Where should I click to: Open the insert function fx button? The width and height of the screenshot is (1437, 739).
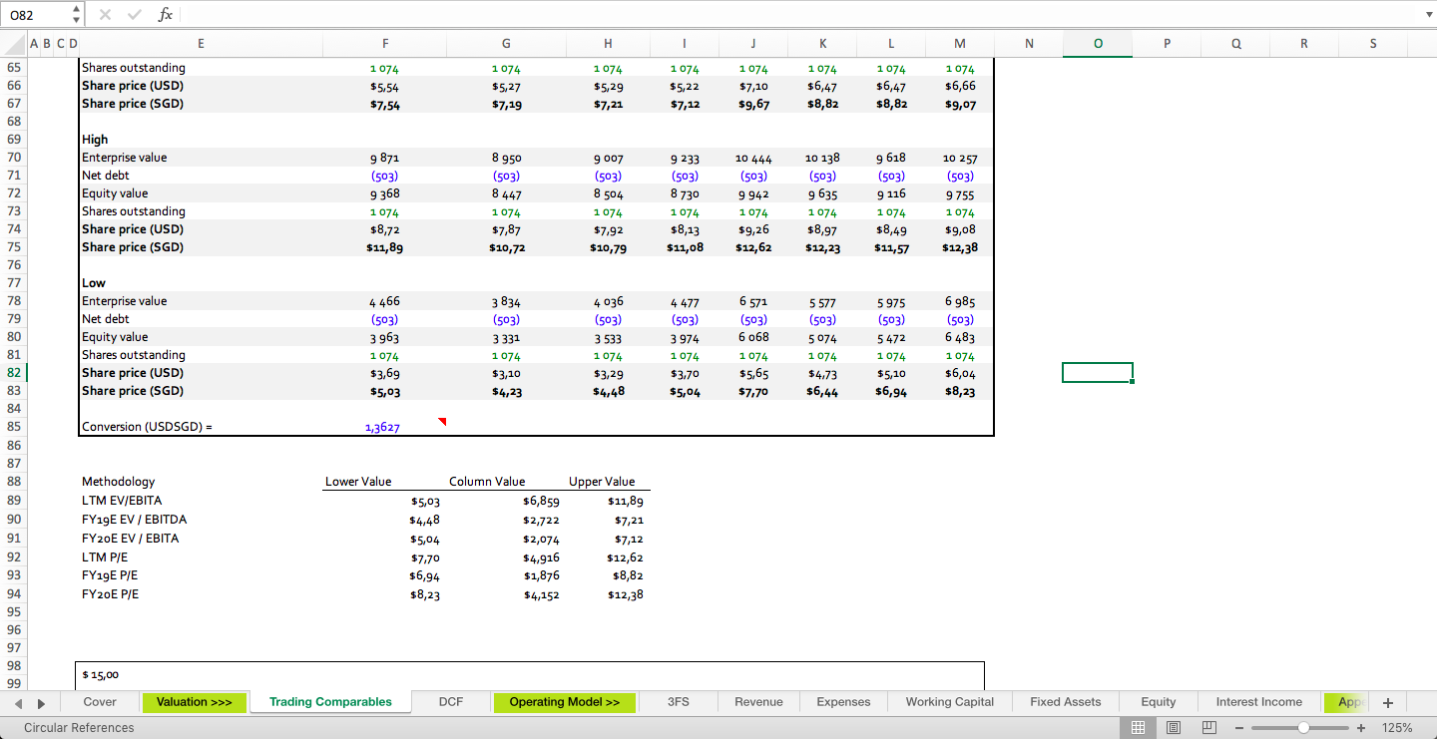tap(166, 14)
